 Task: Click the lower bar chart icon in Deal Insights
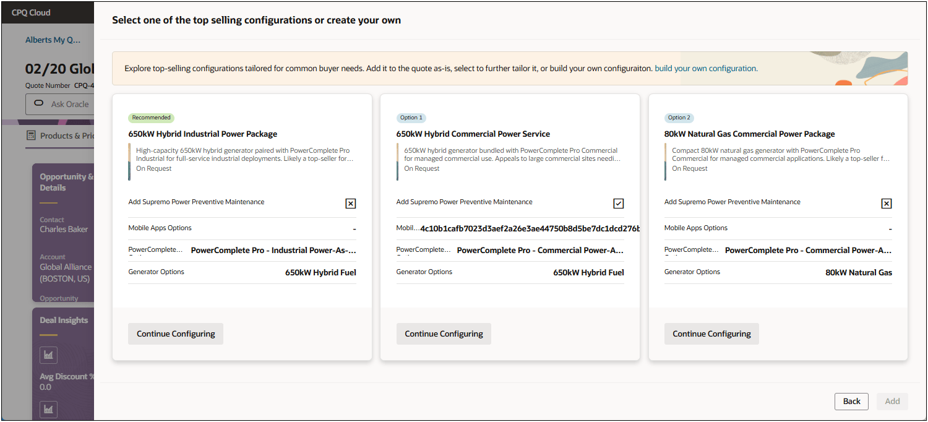(x=48, y=409)
